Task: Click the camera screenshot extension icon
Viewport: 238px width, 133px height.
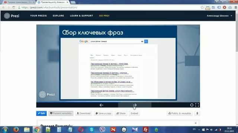Action: coord(230,7)
